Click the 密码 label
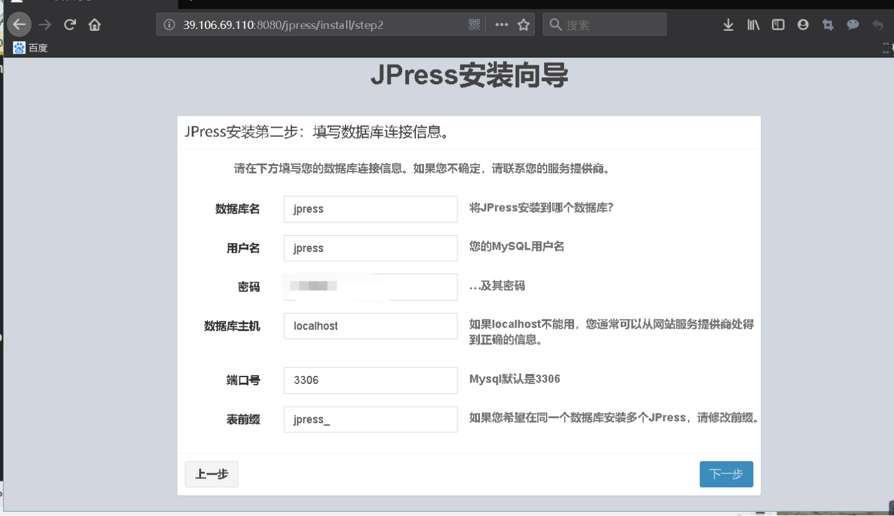Viewport: 894px width, 516px height. tap(249, 287)
